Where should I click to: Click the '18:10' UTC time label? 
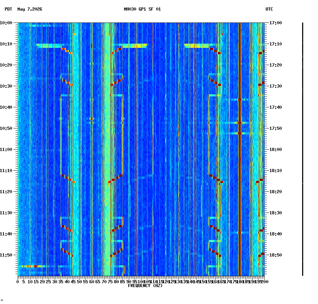pyautogui.click(x=276, y=171)
